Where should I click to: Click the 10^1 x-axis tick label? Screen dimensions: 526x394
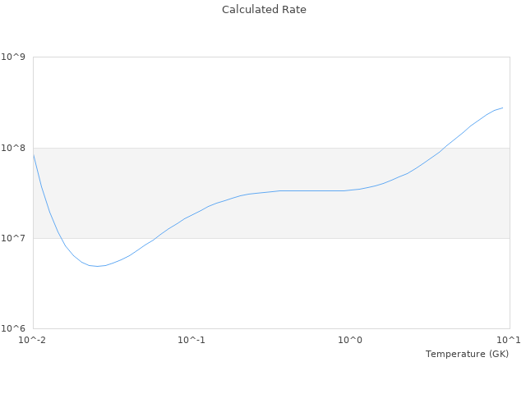(509, 340)
